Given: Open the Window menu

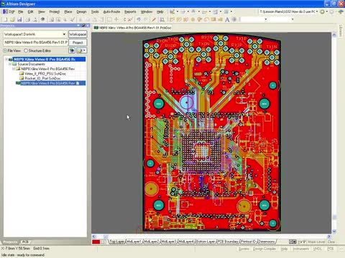Looking at the screenshot, I should coord(147,11).
